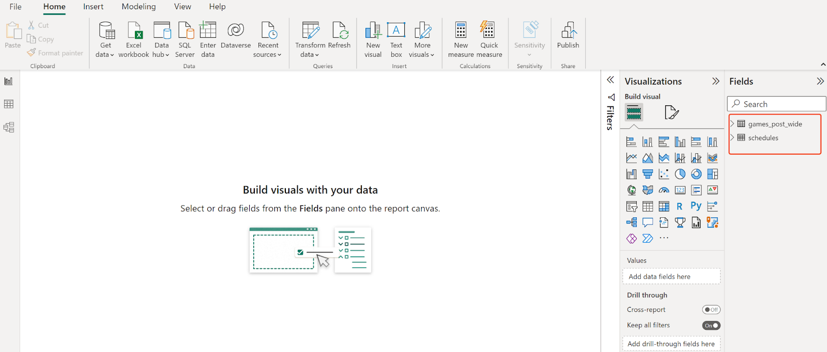Click the Filters pane label
The image size is (827, 352).
(610, 118)
